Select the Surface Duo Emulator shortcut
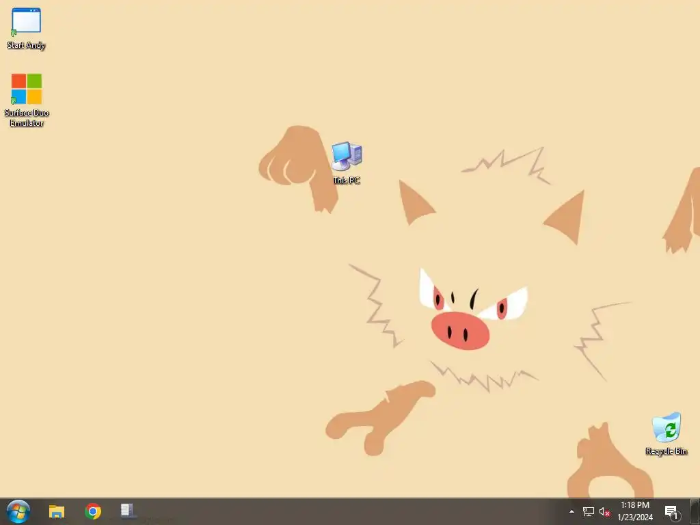The image size is (700, 525). click(x=27, y=100)
